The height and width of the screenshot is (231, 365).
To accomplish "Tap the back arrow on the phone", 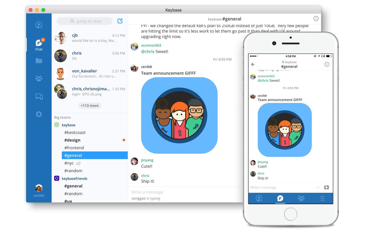I will [x=253, y=65].
